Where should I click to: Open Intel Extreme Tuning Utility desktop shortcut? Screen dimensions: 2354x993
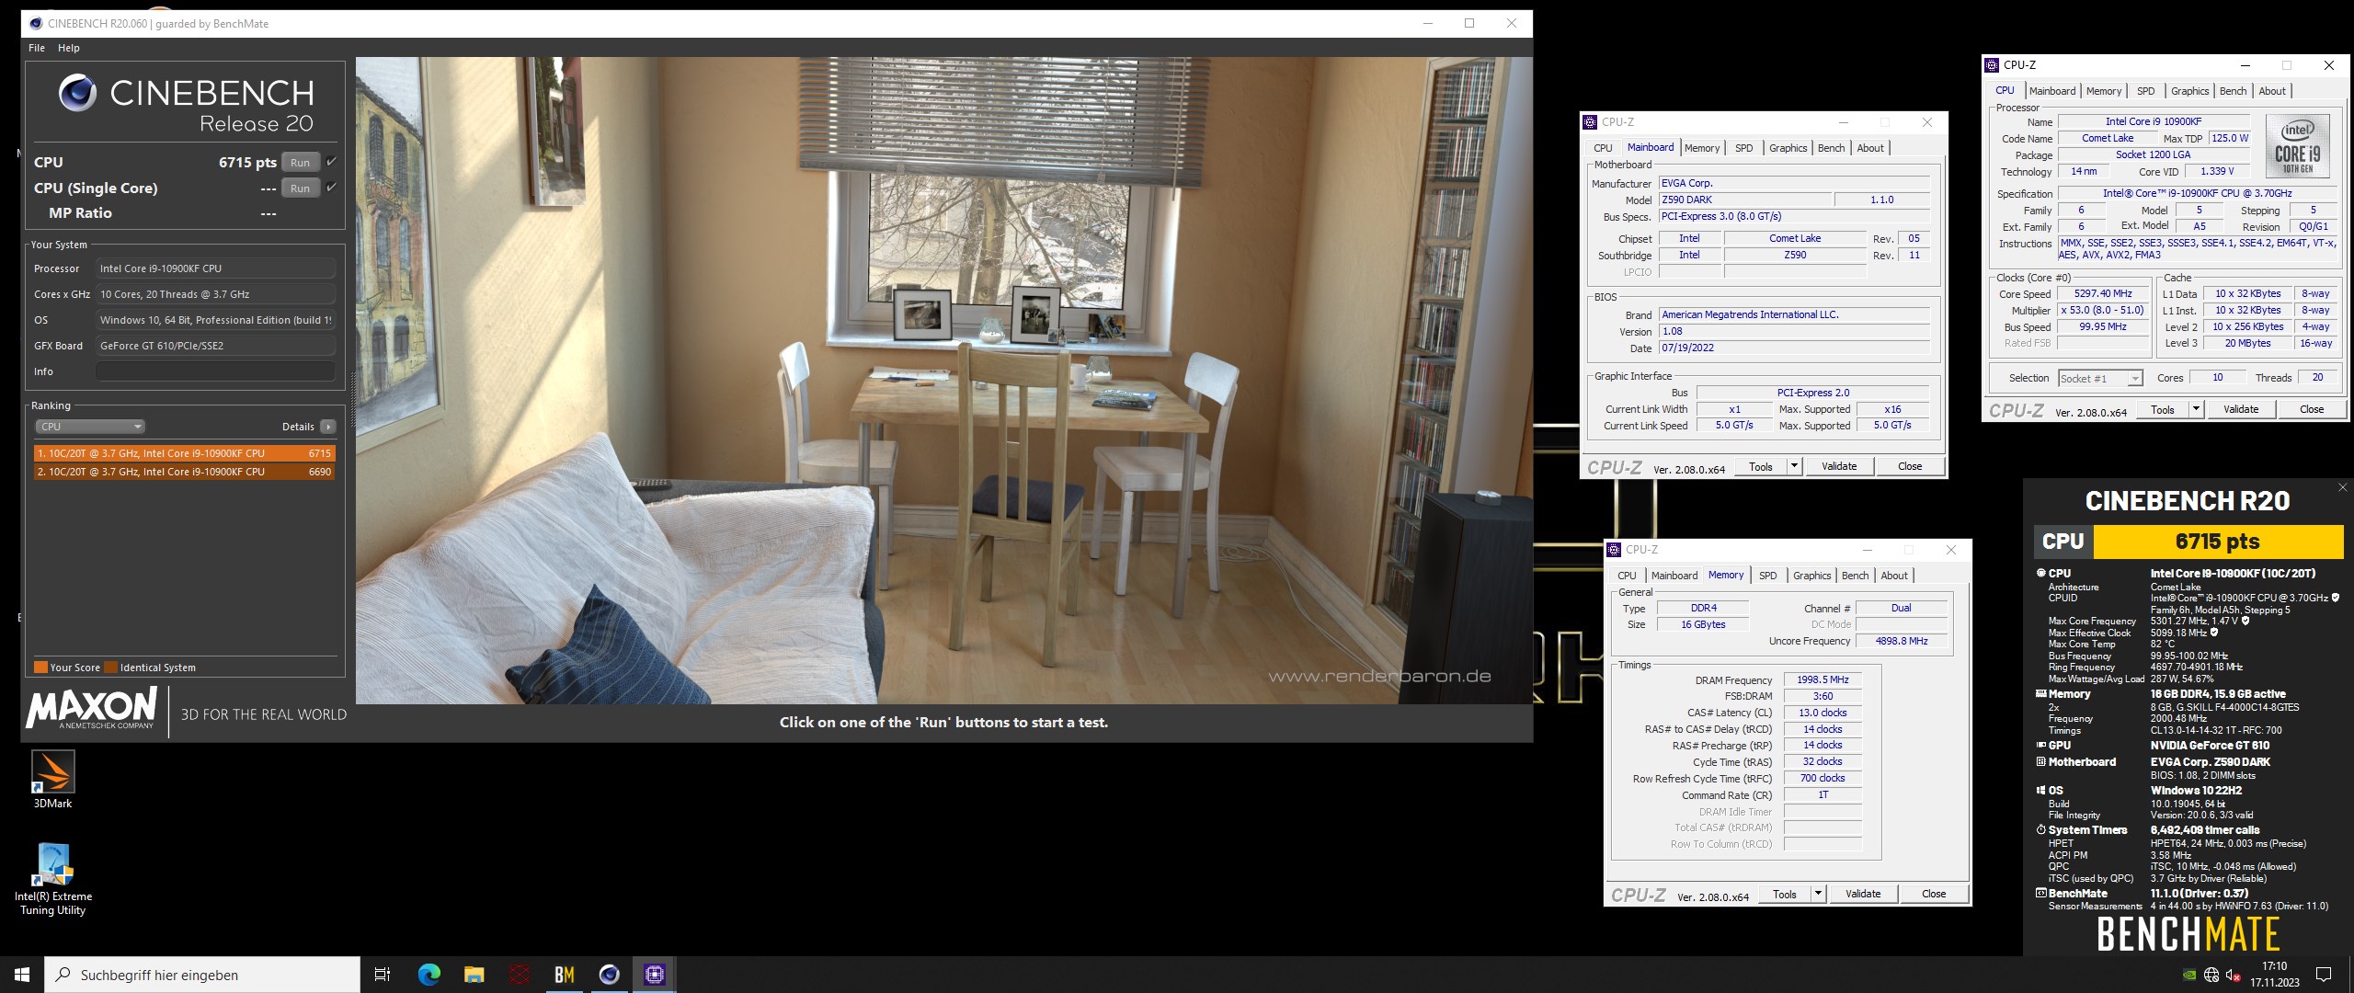[x=52, y=879]
